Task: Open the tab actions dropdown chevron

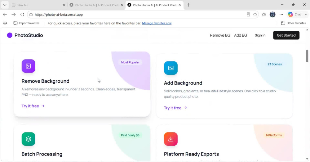Action: 5,5
